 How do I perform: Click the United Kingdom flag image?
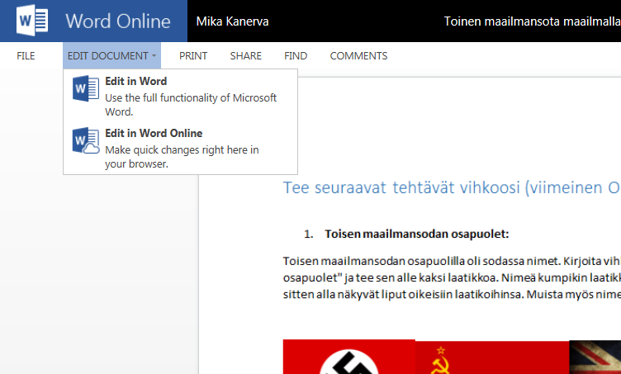click(595, 357)
